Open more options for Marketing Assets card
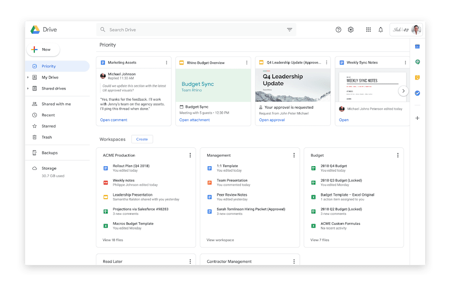 point(166,62)
